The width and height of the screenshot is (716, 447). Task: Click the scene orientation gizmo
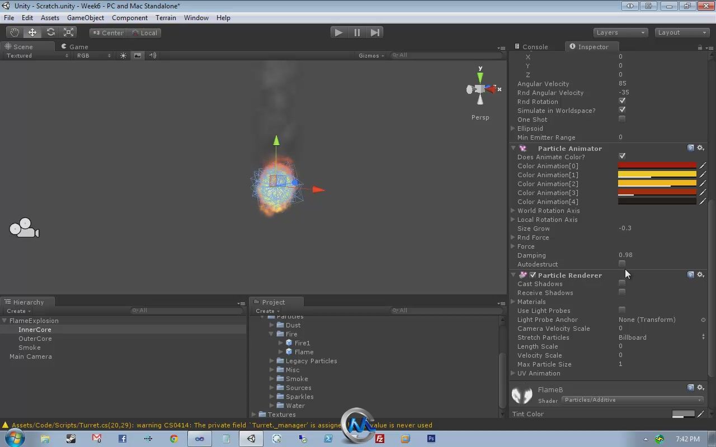point(481,88)
